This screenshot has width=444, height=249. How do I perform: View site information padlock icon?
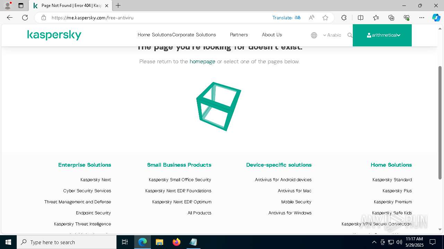44,18
